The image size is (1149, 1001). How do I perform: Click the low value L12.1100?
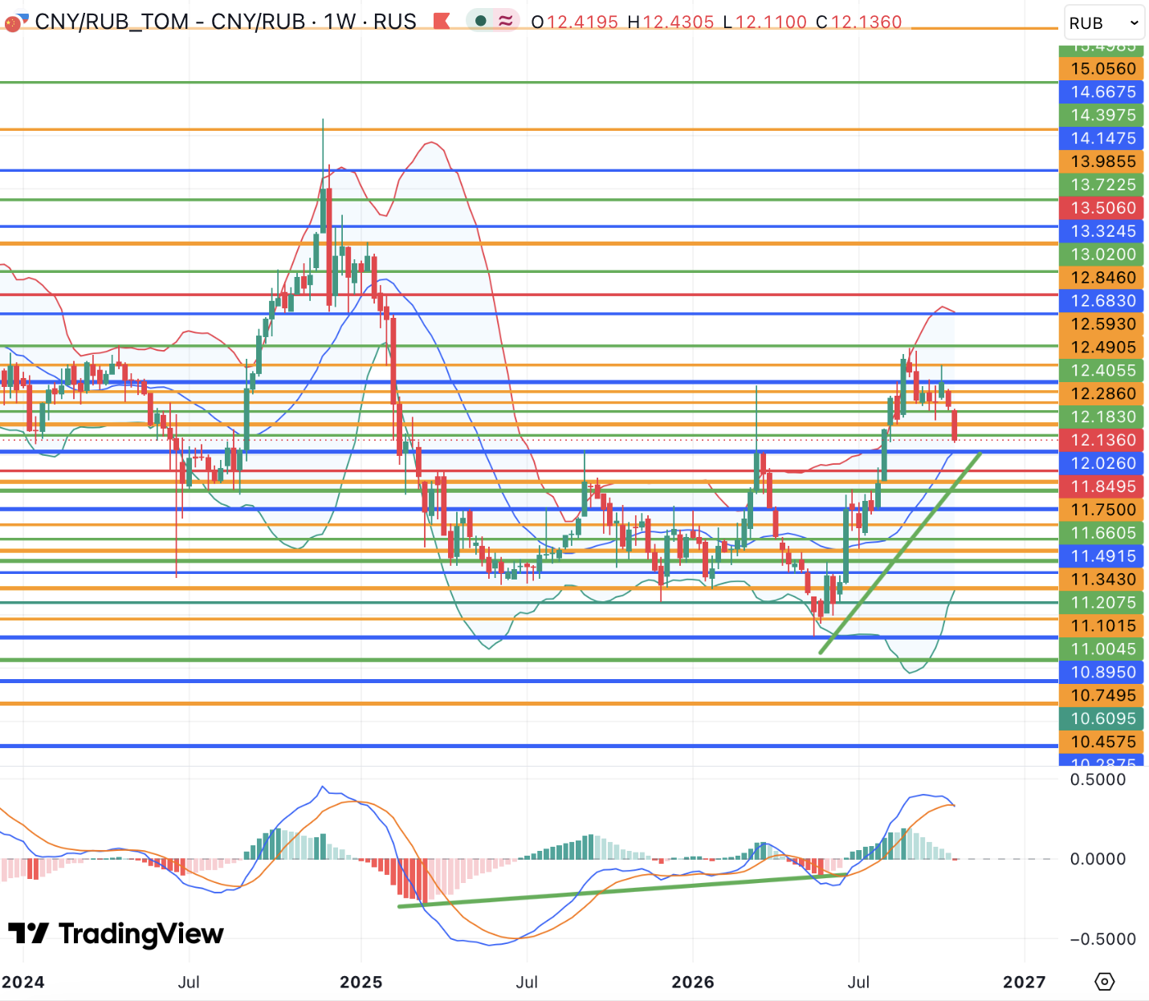[x=764, y=22]
